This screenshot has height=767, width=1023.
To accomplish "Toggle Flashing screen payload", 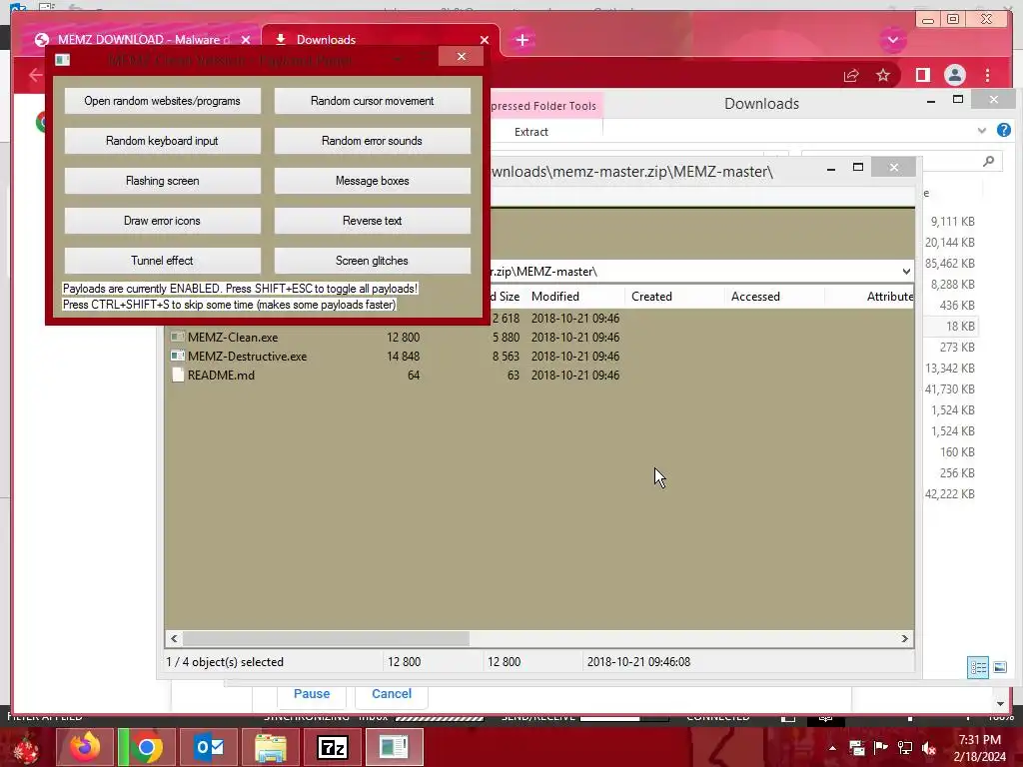I will tap(163, 181).
